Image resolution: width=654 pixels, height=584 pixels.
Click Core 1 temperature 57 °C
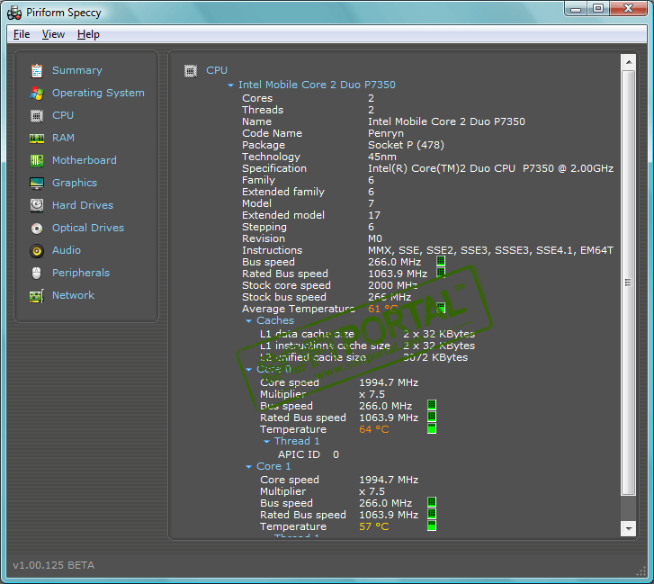pos(373,526)
